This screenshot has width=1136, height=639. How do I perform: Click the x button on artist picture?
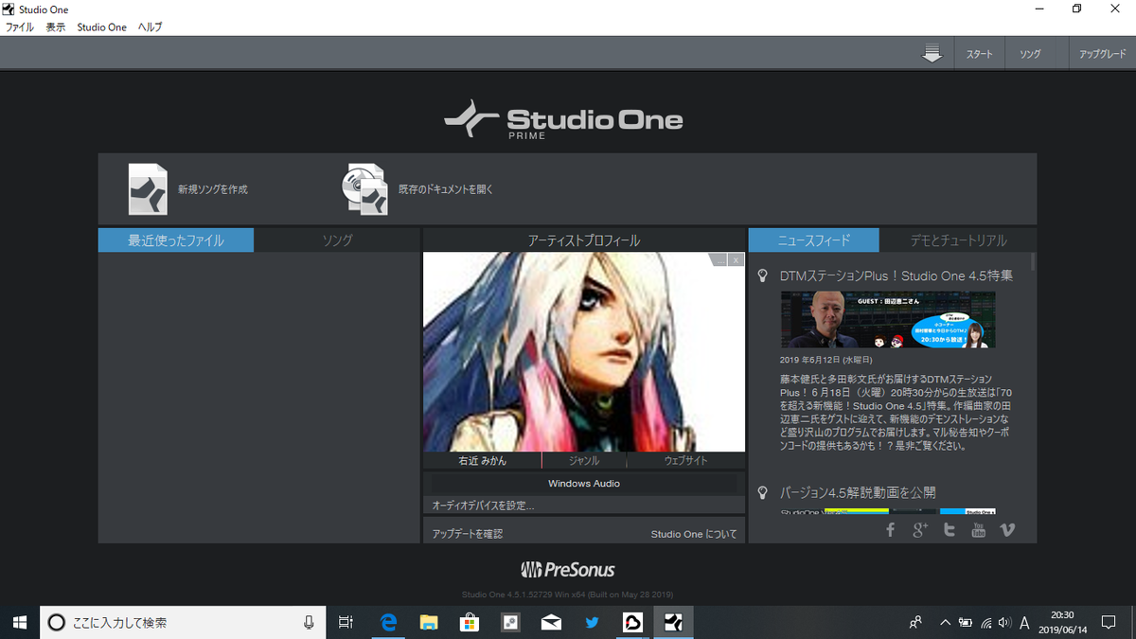point(736,259)
